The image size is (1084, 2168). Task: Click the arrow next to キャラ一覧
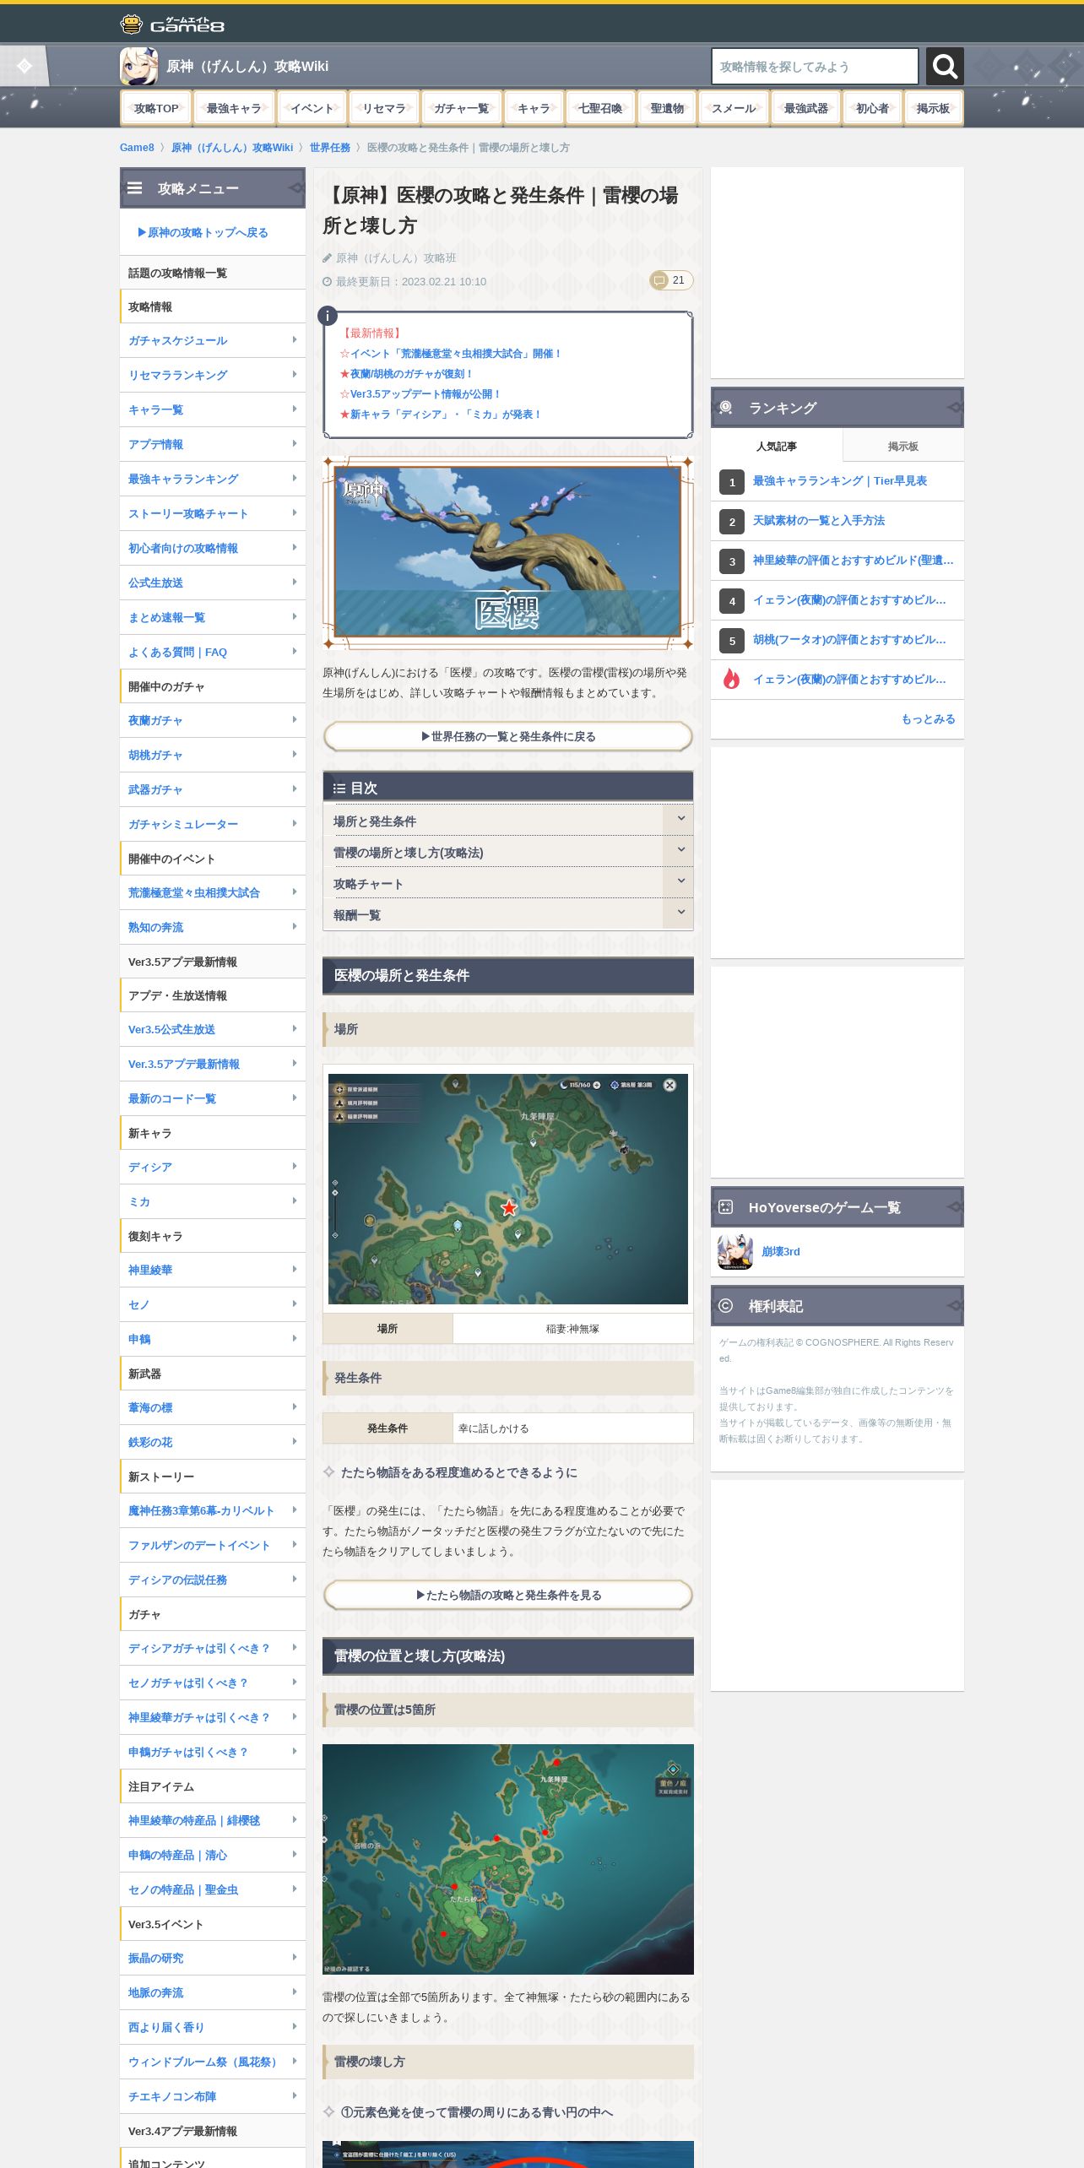point(294,409)
